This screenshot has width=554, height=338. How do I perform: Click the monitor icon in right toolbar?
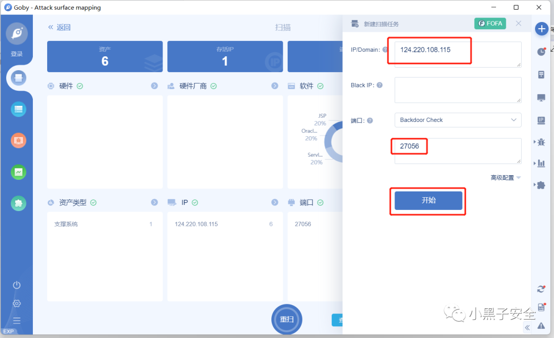[x=541, y=98]
